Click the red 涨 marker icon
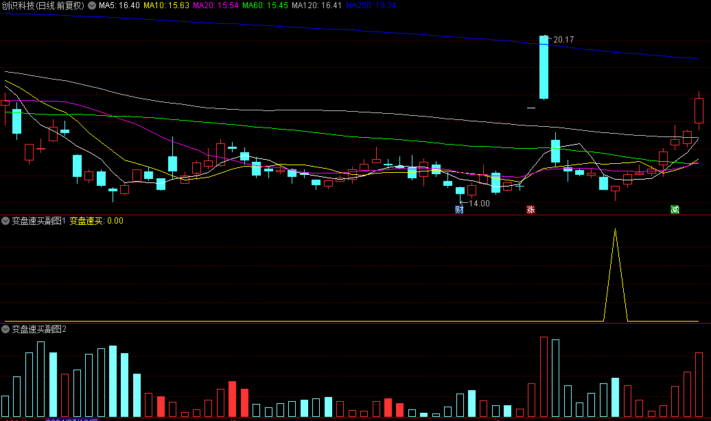The height and width of the screenshot is (421, 711). coord(531,209)
